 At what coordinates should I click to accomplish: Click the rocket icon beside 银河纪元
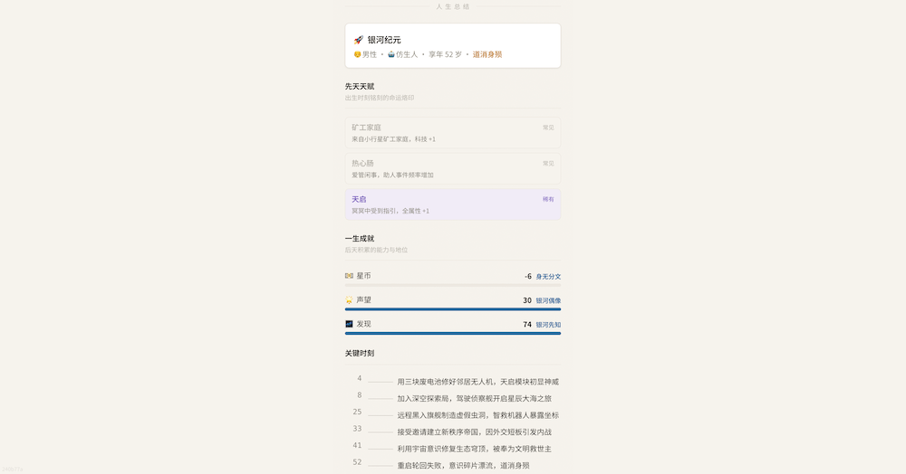[x=359, y=40]
